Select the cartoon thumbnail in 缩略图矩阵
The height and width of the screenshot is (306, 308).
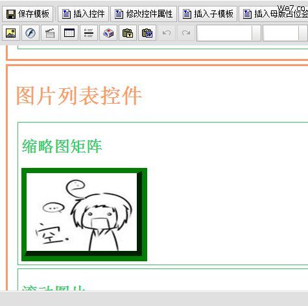pyautogui.click(x=84, y=215)
